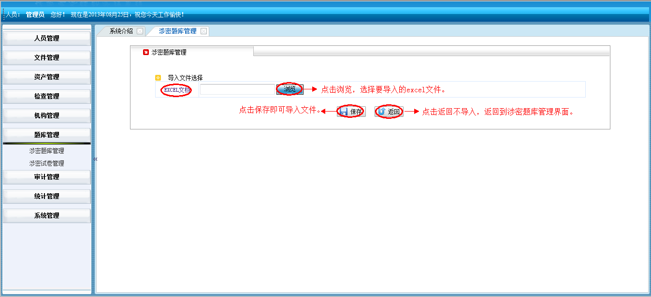Screen dimensions: 651x297
Task: Expand the 系统管理 sidebar section
Action: tap(47, 216)
